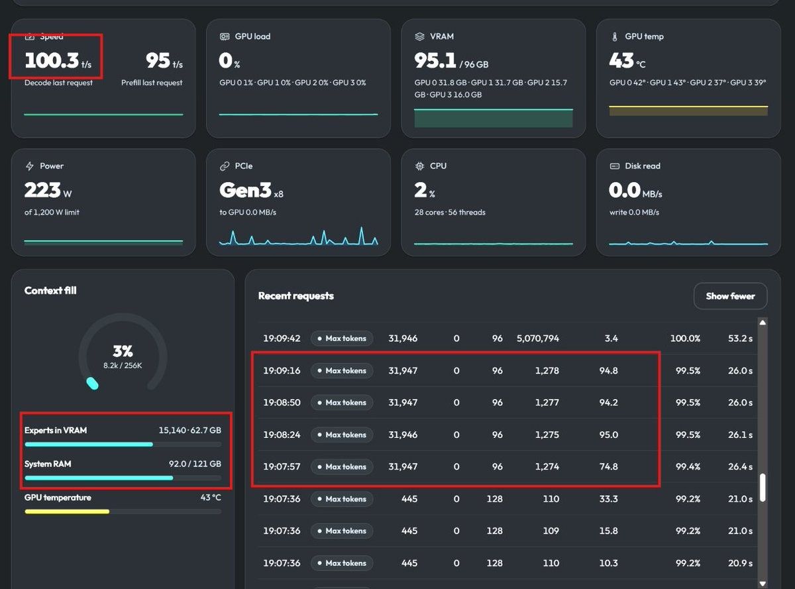Select the Max tokens badge in the 19:09:42 row

(x=342, y=339)
